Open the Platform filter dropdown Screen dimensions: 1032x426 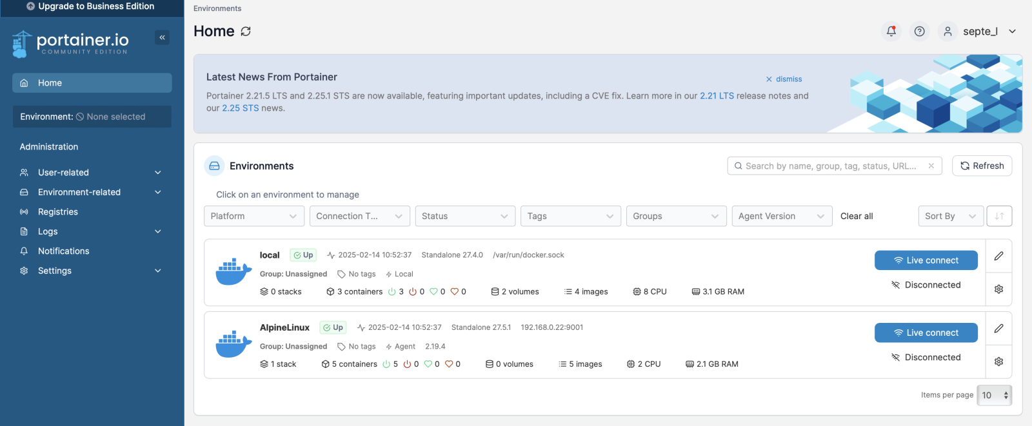pos(253,216)
